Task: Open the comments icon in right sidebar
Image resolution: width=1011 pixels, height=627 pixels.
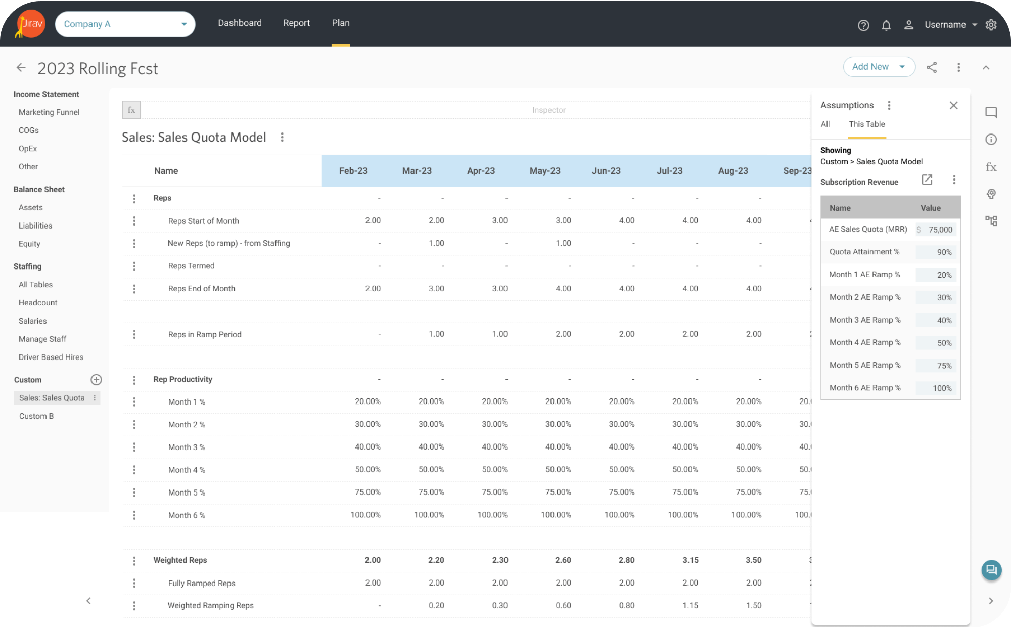Action: 991,112
